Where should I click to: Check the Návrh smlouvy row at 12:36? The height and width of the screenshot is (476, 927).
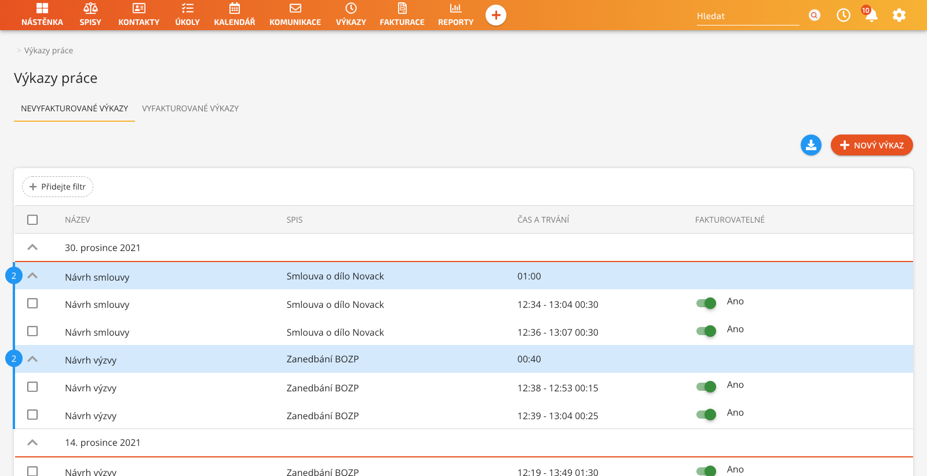click(x=32, y=331)
